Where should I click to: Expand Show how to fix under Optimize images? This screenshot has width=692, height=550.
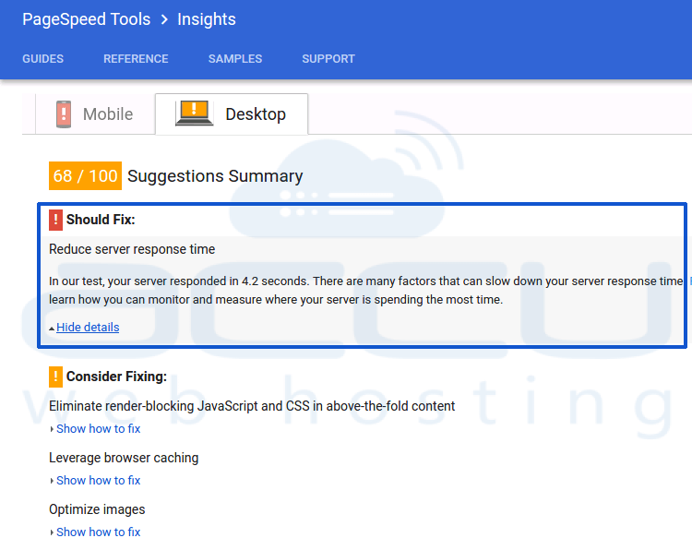click(98, 532)
